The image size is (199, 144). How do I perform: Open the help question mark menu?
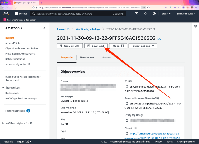(154, 14)
